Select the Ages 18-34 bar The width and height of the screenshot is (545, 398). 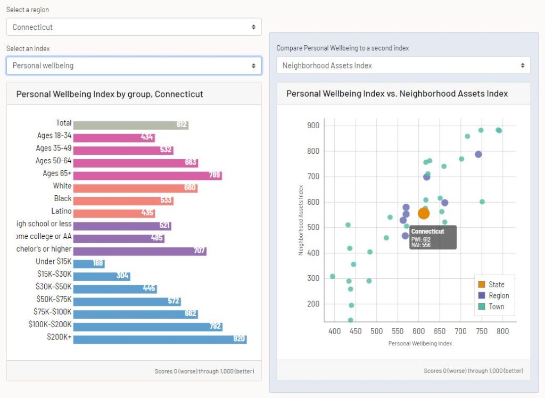click(113, 137)
